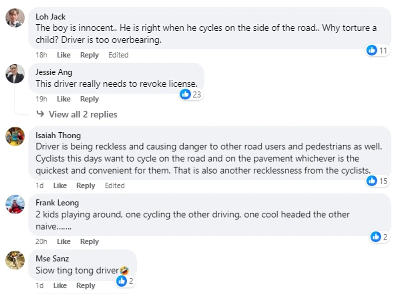This screenshot has height=294, width=409.
Task: Open Frank Leong's profile name link
Action: 57,203
